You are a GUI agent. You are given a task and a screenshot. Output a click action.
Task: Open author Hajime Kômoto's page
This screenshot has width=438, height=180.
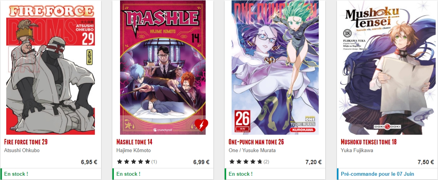[x=134, y=151]
